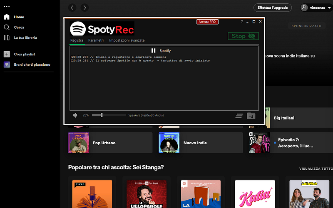Click the SpotyRec log text area
This screenshot has width=333, height=208.
click(x=164, y=78)
